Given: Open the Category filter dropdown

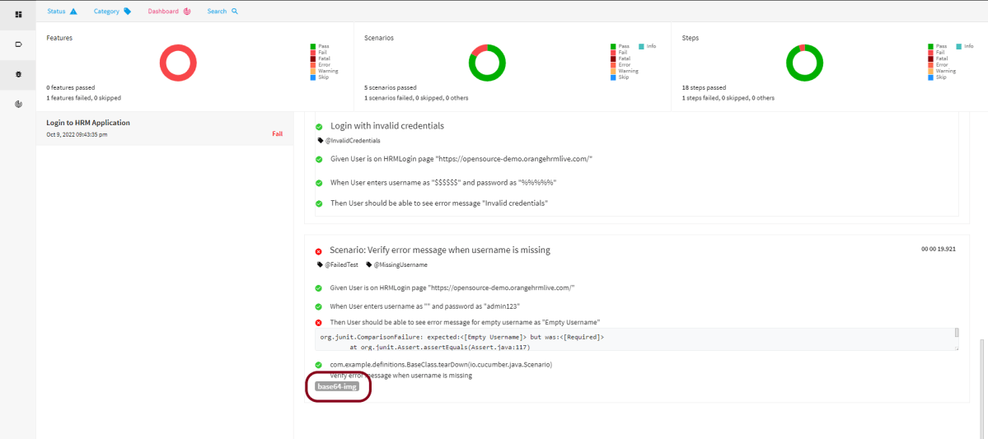Looking at the screenshot, I should tap(112, 12).
